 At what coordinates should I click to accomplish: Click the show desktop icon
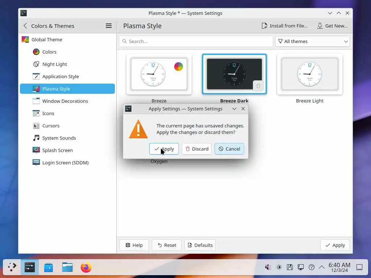point(359,267)
